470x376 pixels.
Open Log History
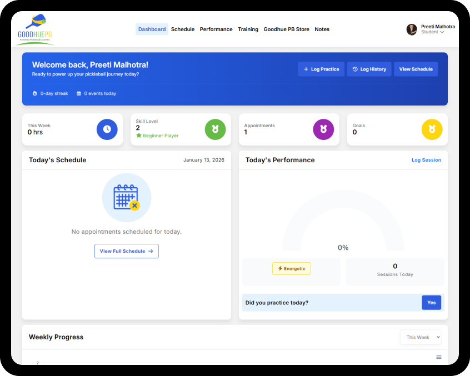click(x=369, y=69)
